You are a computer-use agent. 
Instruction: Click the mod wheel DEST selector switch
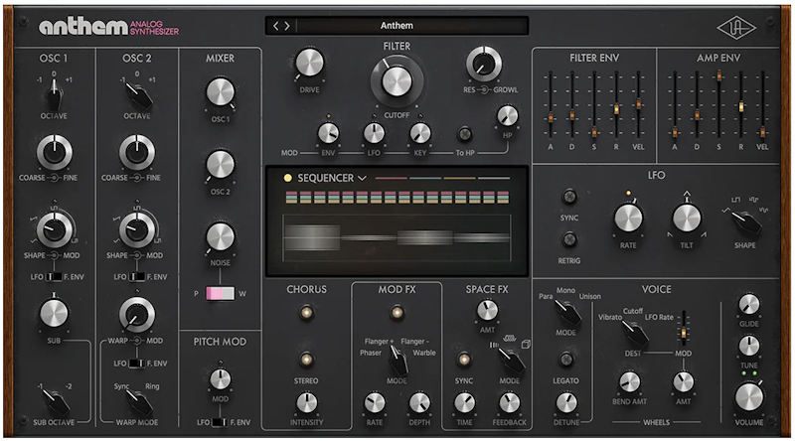pyautogui.click(x=634, y=333)
